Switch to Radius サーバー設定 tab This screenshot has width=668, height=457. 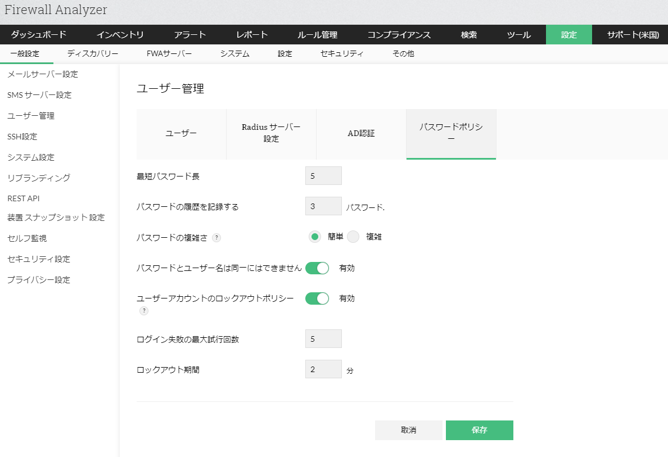(271, 133)
